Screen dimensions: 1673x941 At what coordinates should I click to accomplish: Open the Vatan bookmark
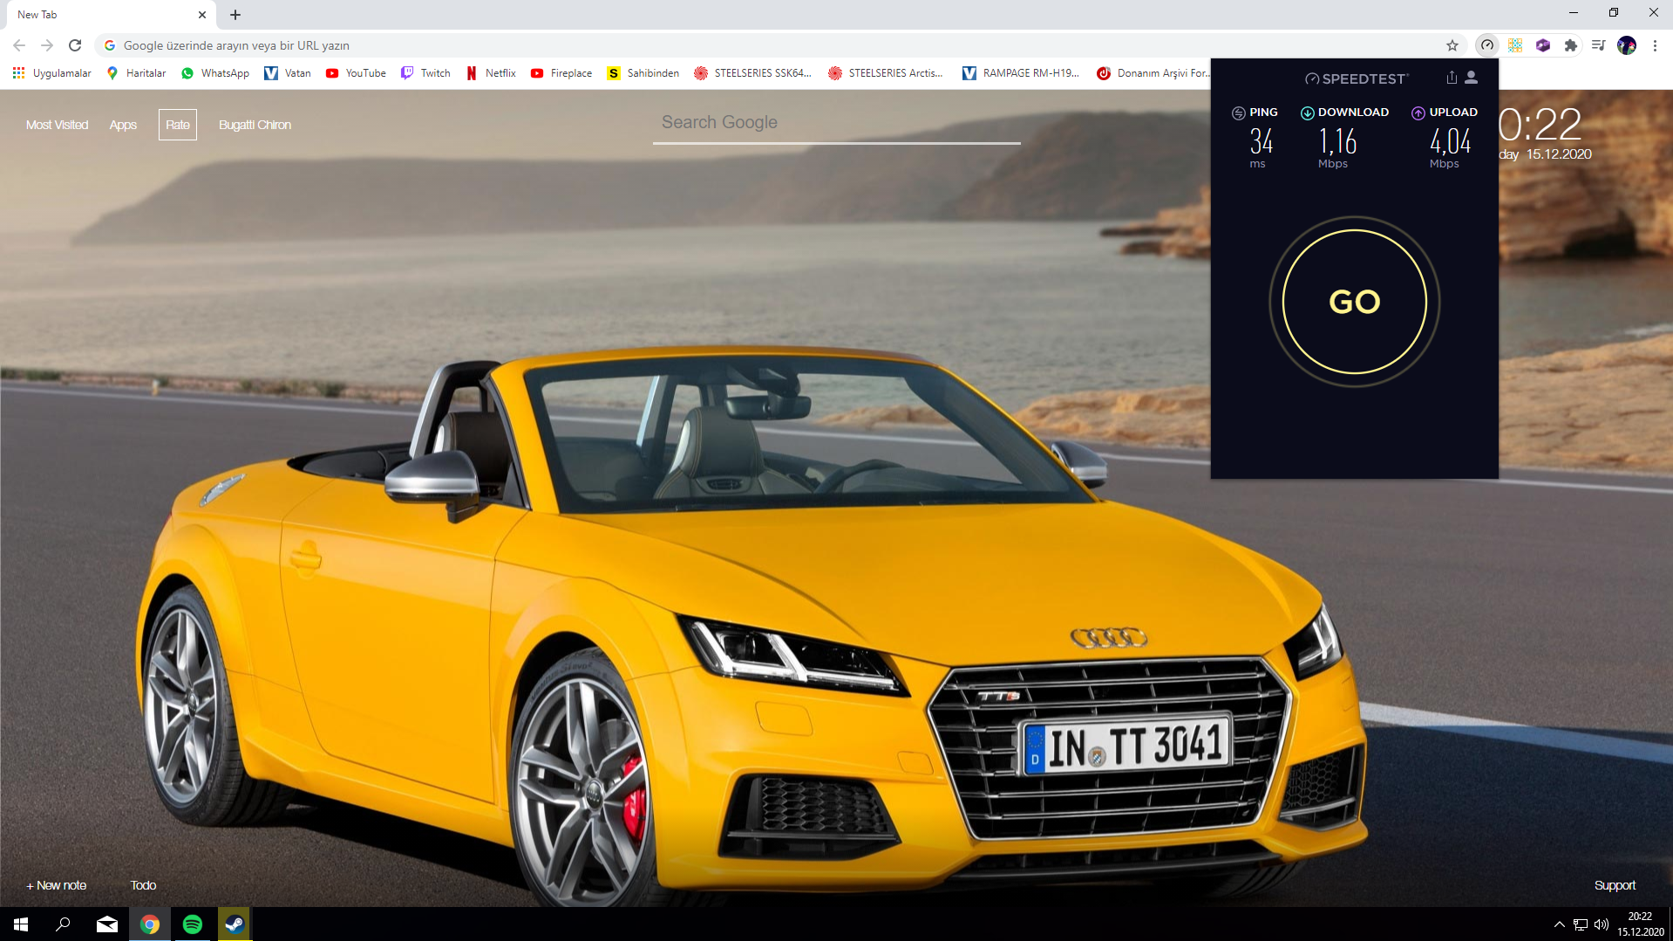coord(288,73)
